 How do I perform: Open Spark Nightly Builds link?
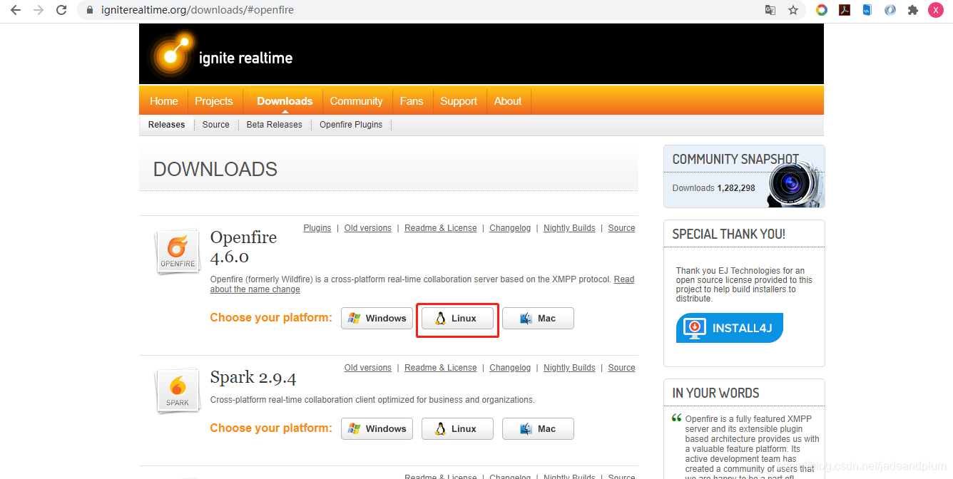pyautogui.click(x=569, y=368)
